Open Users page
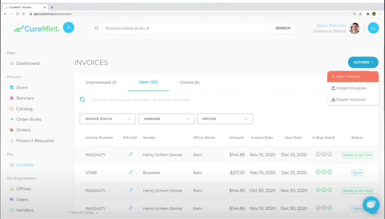Viewport: 385px width, 219px height. point(22,199)
